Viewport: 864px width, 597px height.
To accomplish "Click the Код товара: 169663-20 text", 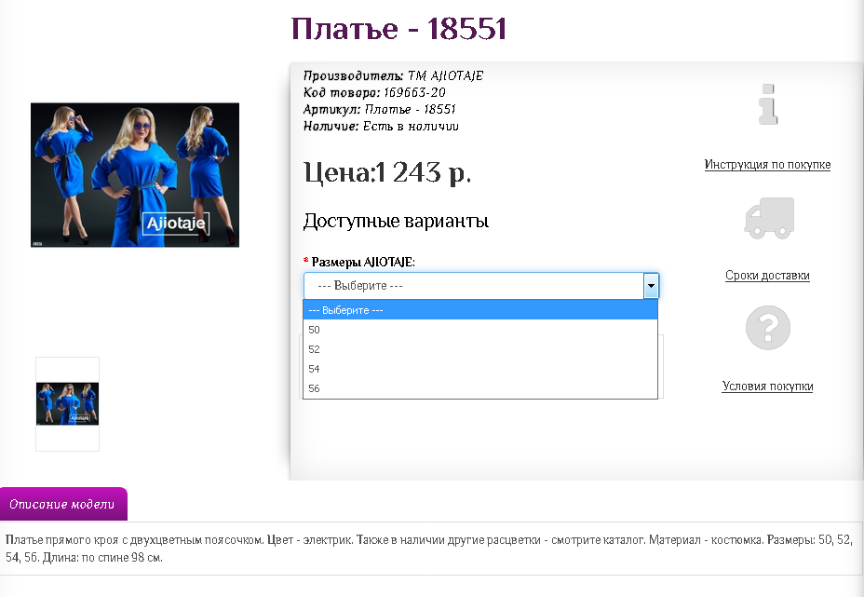I will click(x=374, y=92).
